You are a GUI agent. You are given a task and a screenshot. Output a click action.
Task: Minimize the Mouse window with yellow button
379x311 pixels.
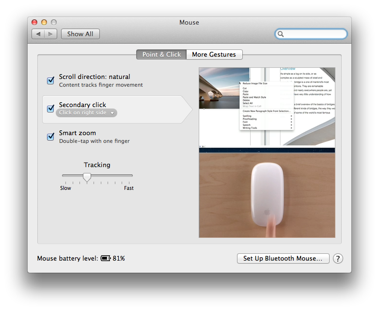click(44, 22)
